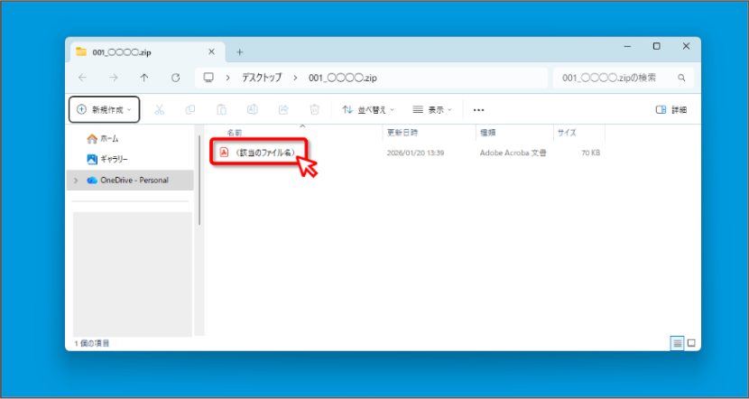Click the 001_〇〇〇〇.zipの検索 search field
This screenshot has height=399, width=749.
624,78
